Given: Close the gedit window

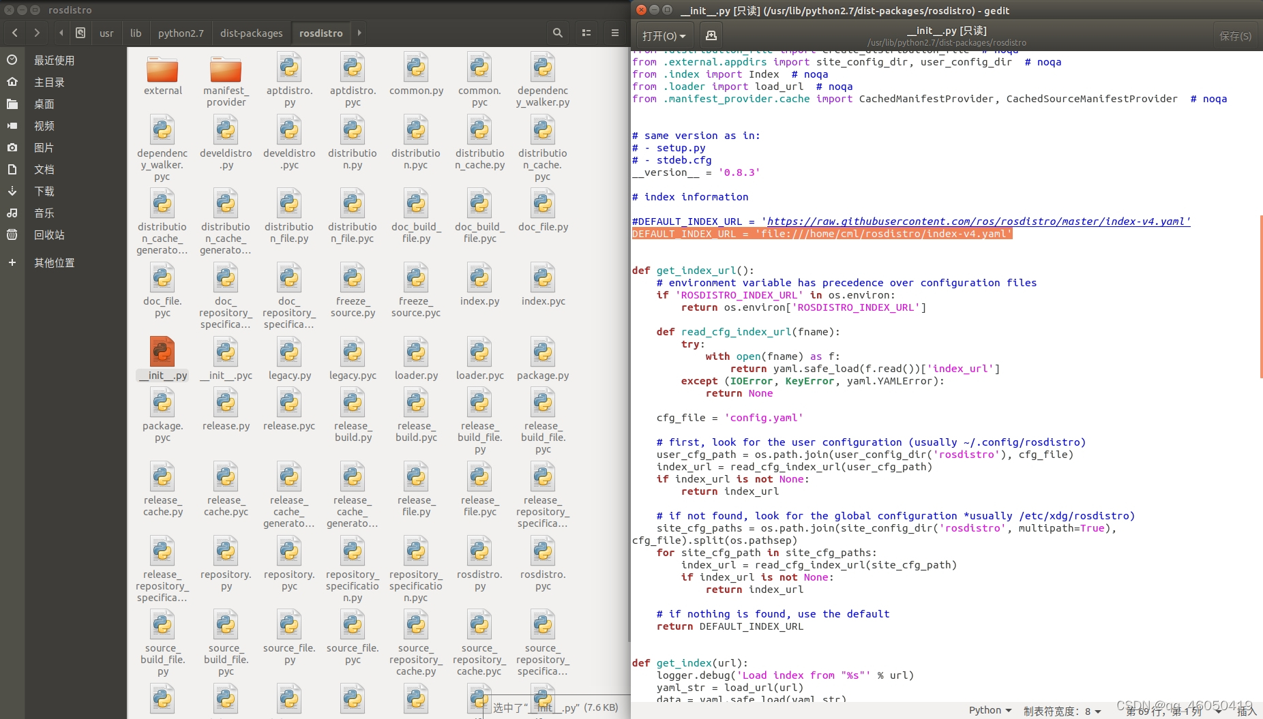Looking at the screenshot, I should coord(640,10).
